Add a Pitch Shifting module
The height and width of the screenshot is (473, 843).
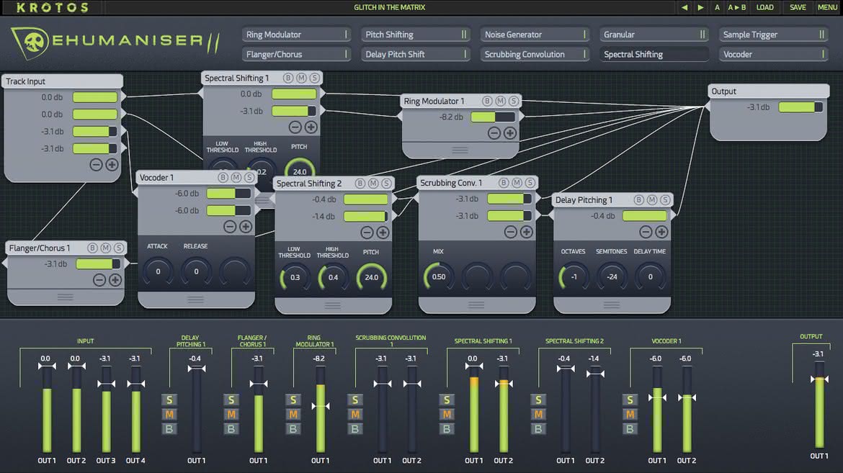[x=416, y=35]
